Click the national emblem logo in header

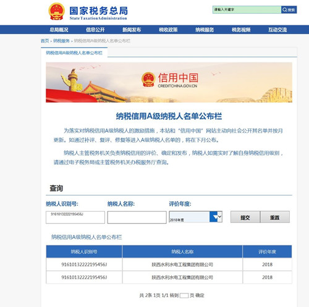(57, 12)
